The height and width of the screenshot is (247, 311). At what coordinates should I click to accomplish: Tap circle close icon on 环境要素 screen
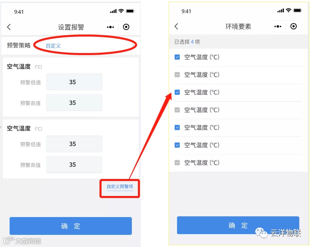[x=294, y=26]
